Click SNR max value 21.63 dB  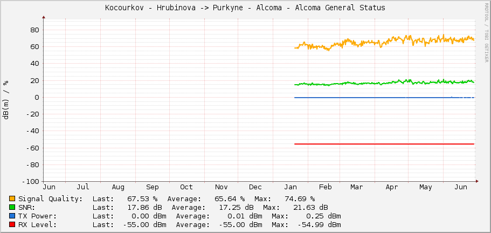pyautogui.click(x=310, y=207)
